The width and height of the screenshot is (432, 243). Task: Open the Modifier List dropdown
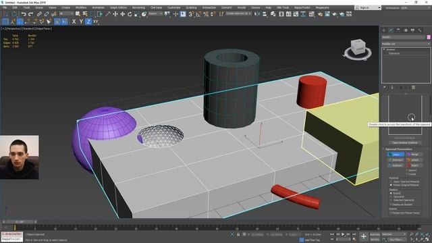point(406,44)
